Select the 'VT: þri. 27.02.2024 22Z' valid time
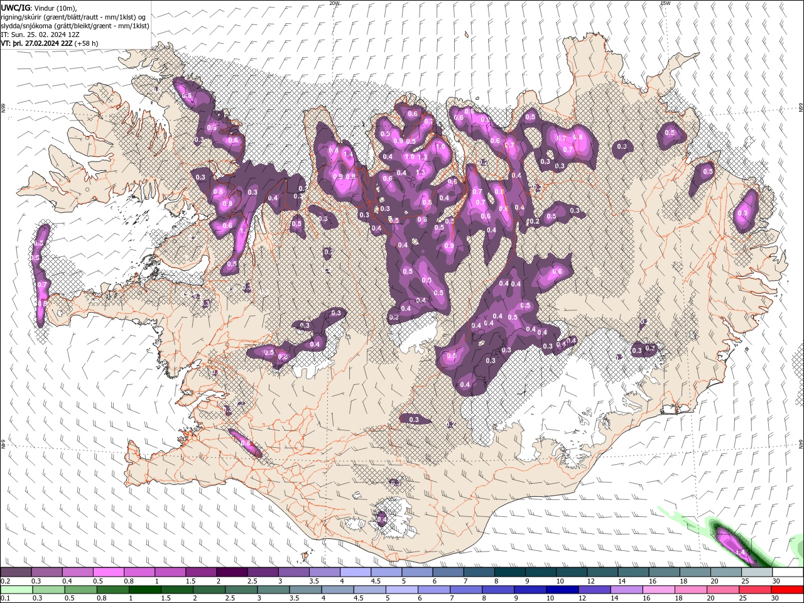This screenshot has width=804, height=603. (x=36, y=43)
